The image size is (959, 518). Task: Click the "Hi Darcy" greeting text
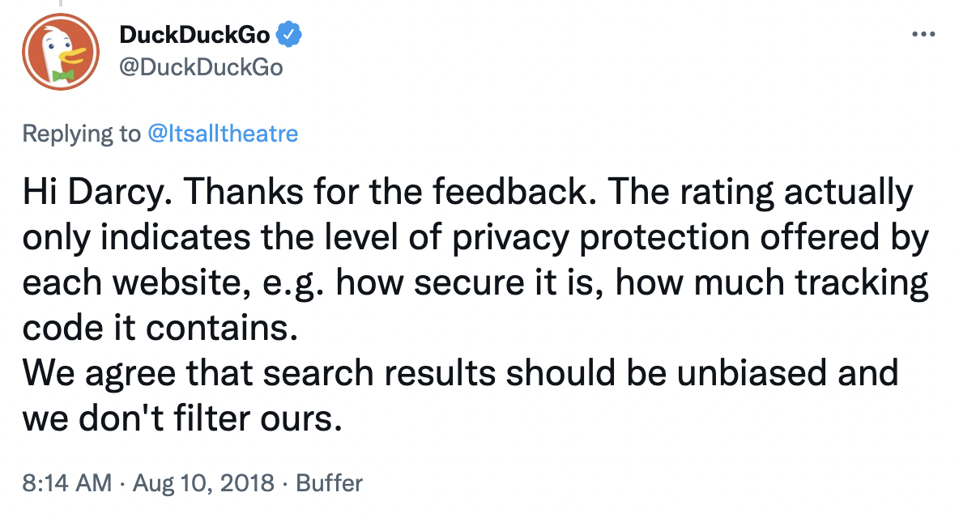click(x=94, y=192)
